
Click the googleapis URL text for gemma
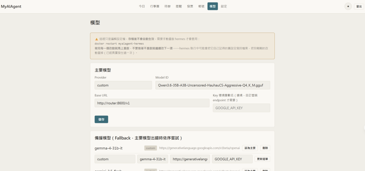(200, 148)
